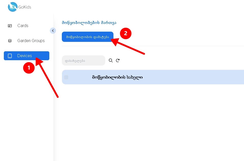Viewport: 244px width, 161px height.
Task: Click the Garden Groups layers icon
Action: click(10, 41)
